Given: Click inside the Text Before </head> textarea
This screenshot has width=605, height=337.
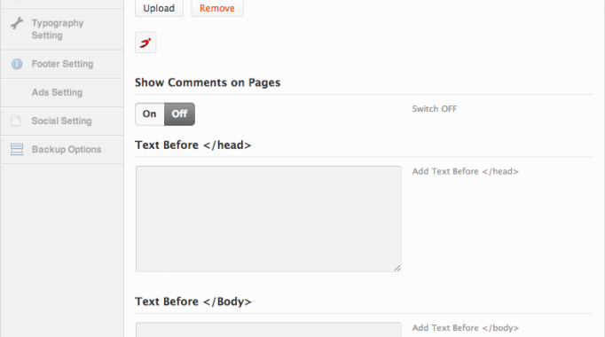Looking at the screenshot, I should [x=269, y=219].
